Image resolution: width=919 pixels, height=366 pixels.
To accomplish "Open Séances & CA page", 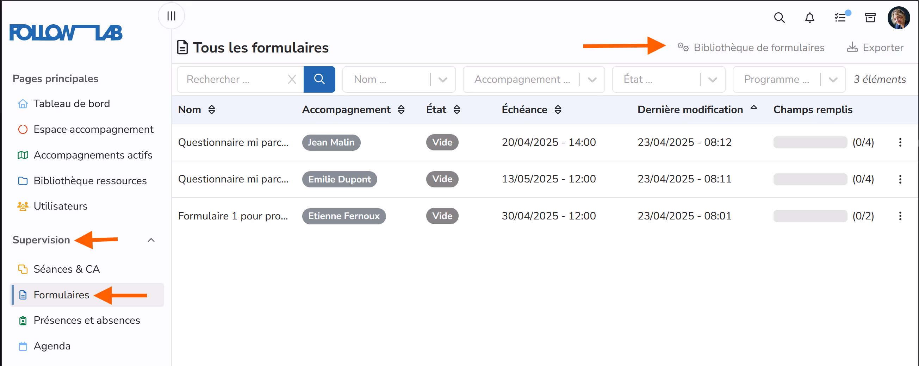I will coord(67,269).
